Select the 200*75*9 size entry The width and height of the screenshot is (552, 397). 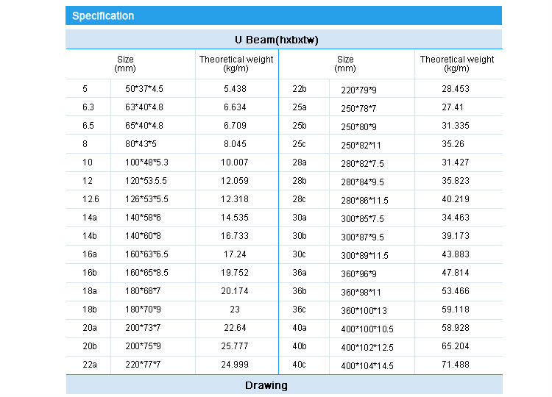coord(143,346)
